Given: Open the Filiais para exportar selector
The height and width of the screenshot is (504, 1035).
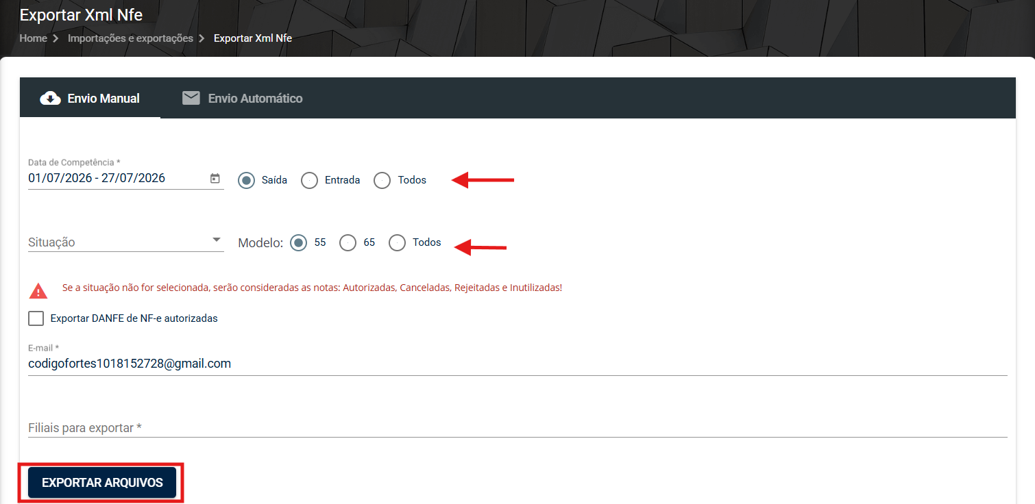Looking at the screenshot, I should [517, 428].
